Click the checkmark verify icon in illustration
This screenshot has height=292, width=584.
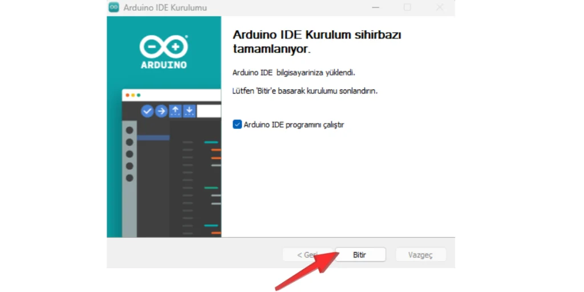coord(147,111)
